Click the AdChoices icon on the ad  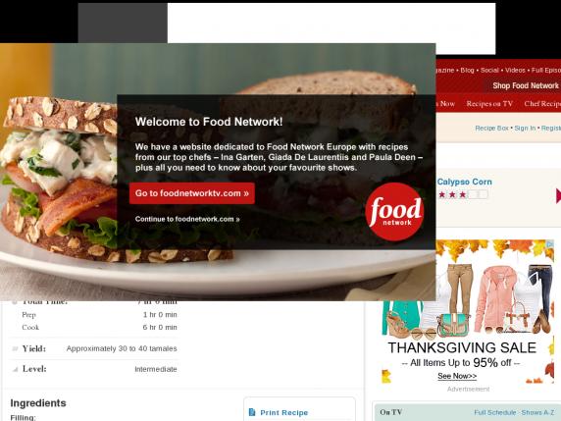(x=549, y=244)
